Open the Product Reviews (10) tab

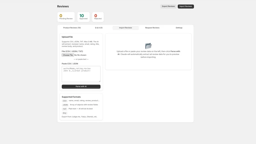pos(72,28)
